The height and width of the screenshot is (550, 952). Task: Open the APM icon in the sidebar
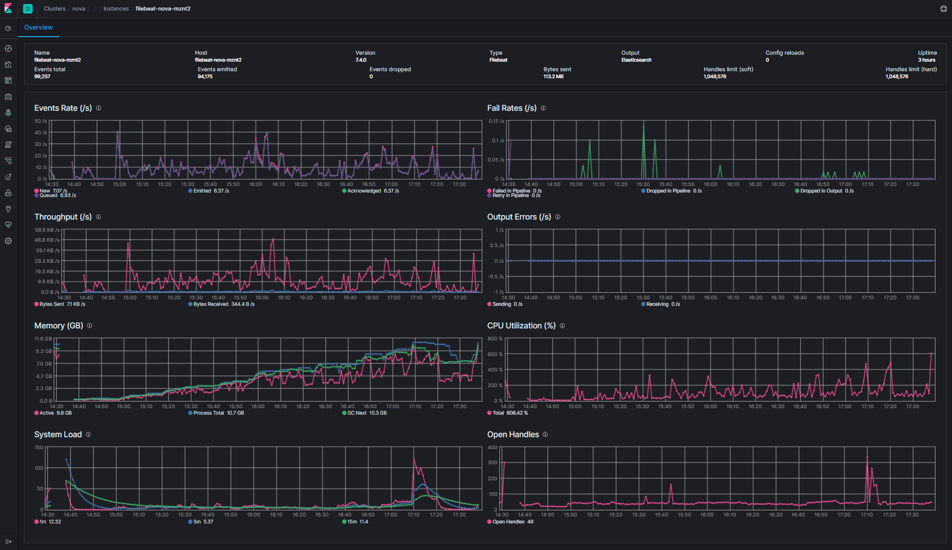point(8,161)
